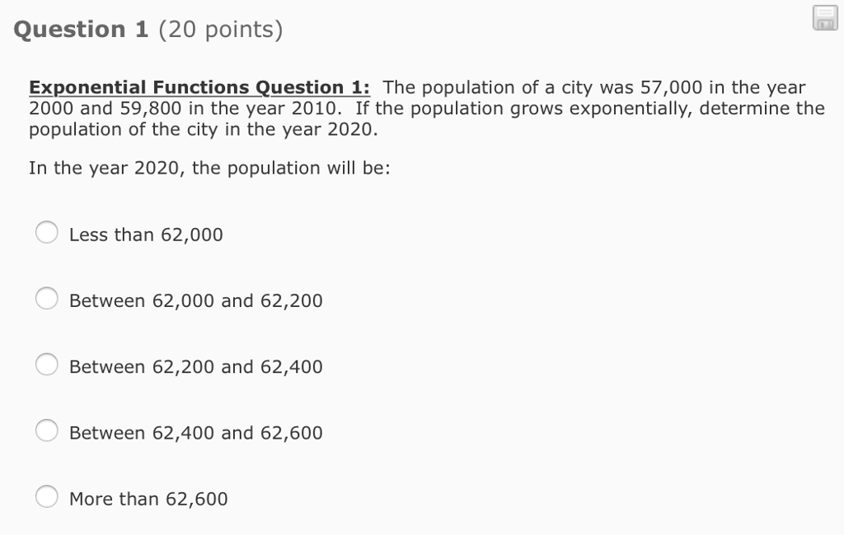Click the 'More than 62,600' answer label
This screenshot has width=844, height=535.
pos(148,497)
